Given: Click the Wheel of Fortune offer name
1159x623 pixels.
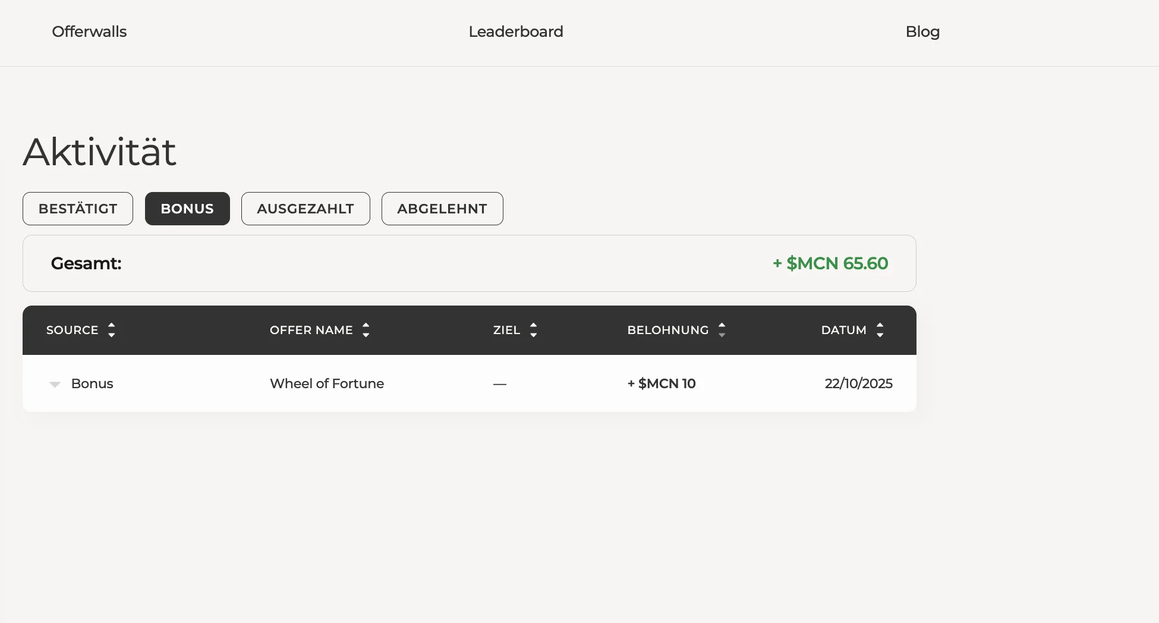Looking at the screenshot, I should tap(326, 383).
